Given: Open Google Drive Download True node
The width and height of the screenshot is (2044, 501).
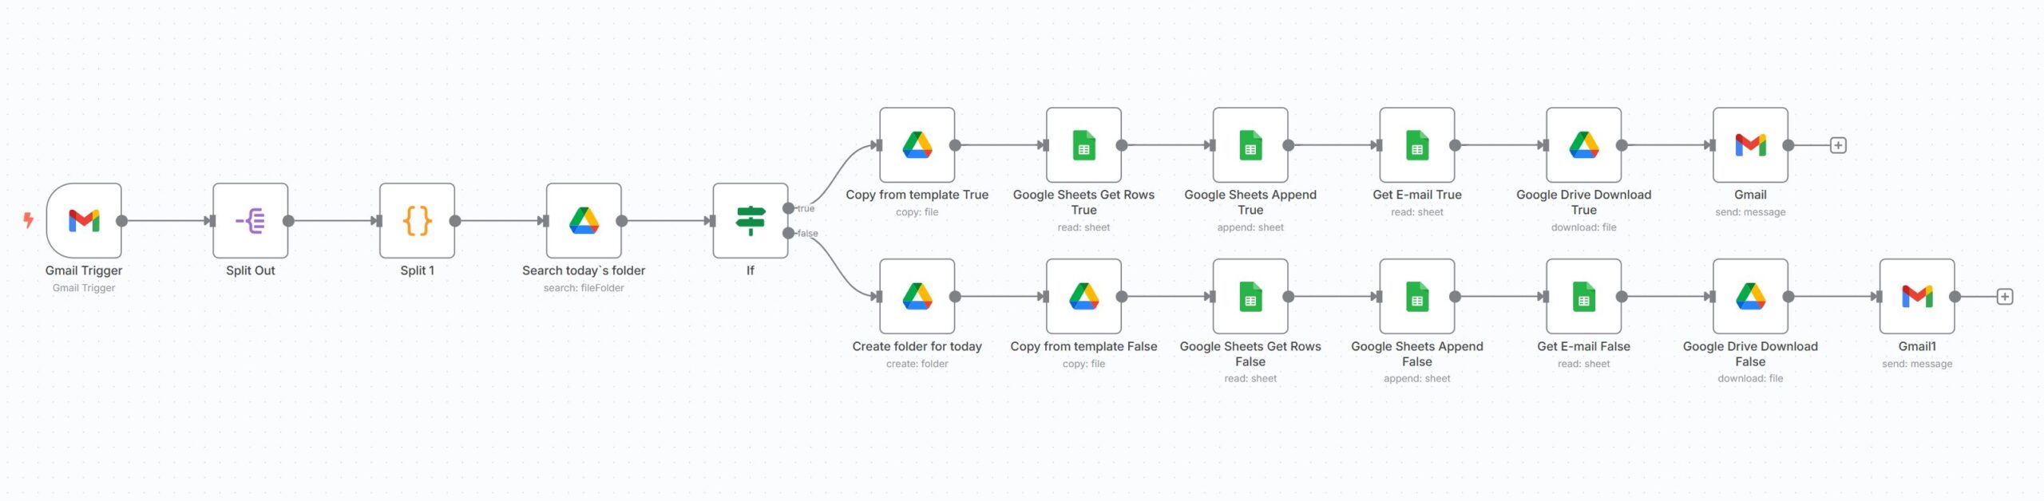Looking at the screenshot, I should pos(1583,145).
